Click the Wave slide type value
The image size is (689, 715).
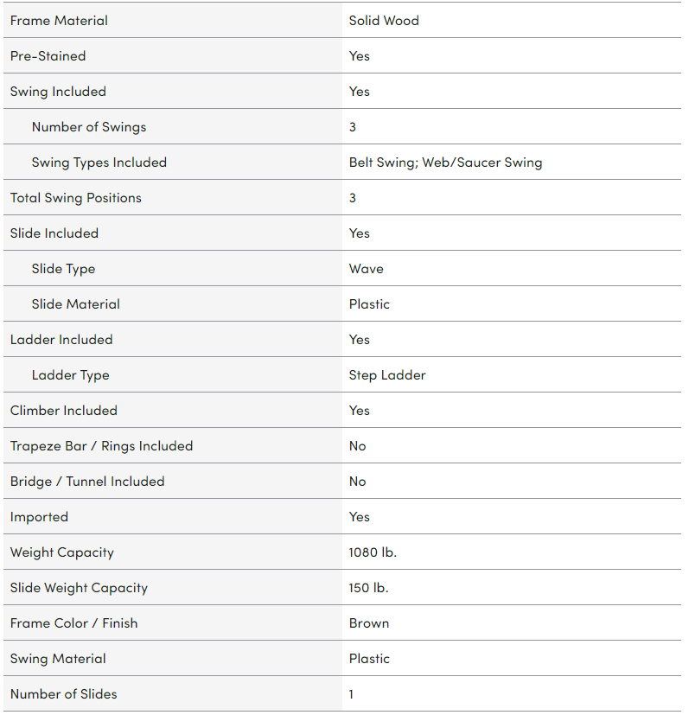[x=366, y=269]
